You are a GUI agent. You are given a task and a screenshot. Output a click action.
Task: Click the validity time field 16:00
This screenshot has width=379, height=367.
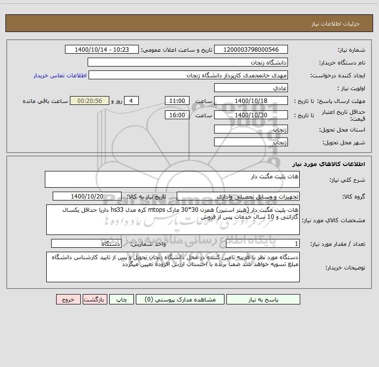coord(177,115)
